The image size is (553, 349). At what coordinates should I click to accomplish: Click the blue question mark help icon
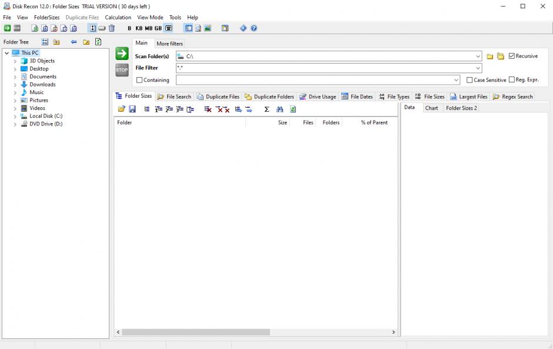point(254,28)
